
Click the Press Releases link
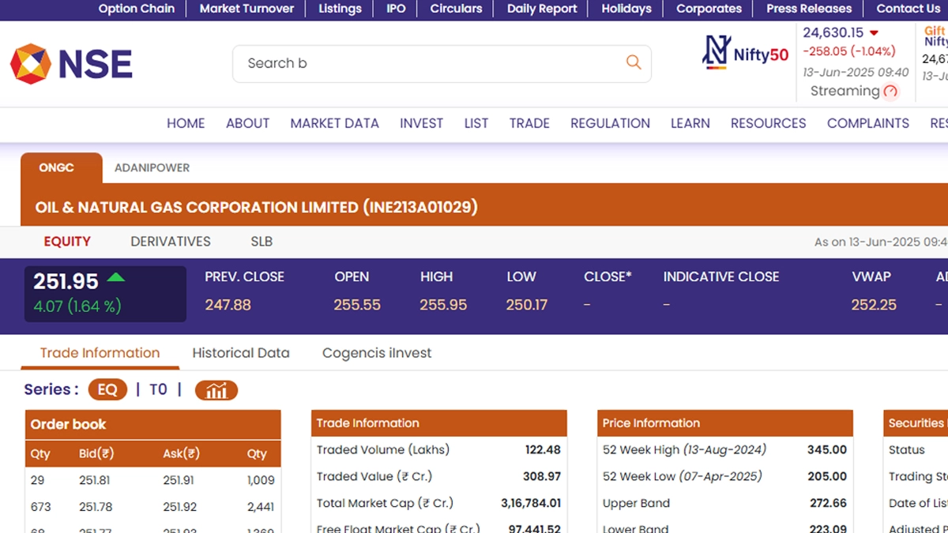(809, 9)
